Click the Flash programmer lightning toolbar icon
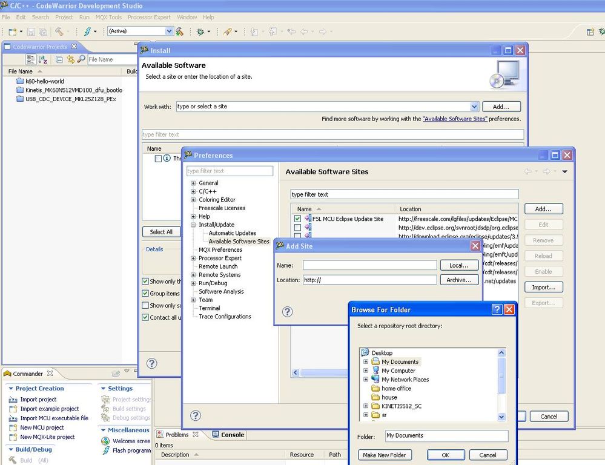 pos(88,31)
